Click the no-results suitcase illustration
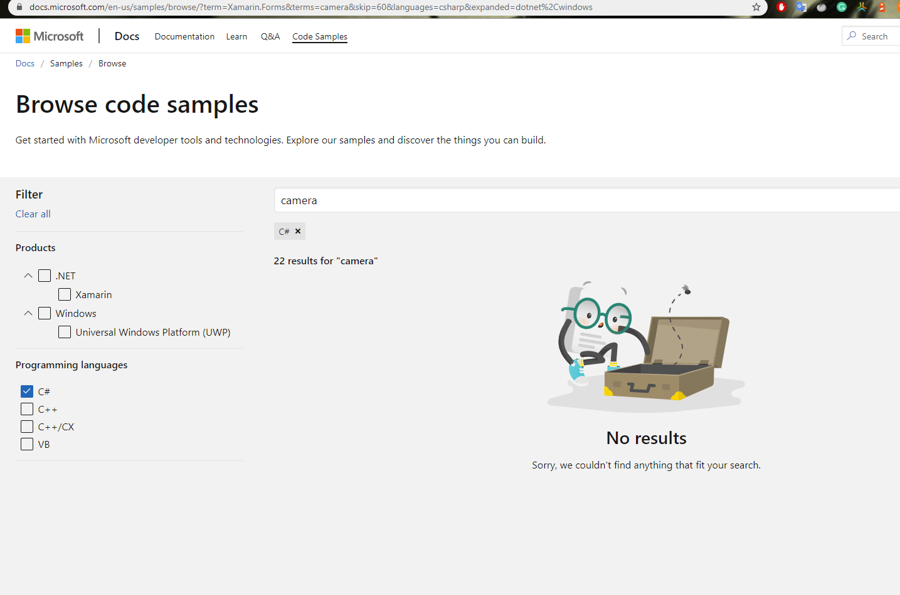The image size is (900, 595). click(x=646, y=346)
